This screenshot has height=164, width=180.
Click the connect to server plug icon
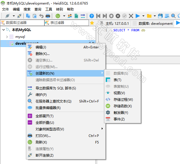click(7, 16)
